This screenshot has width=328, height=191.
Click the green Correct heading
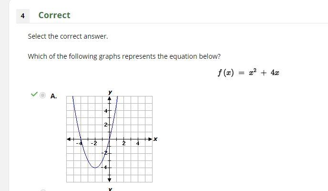coord(54,15)
